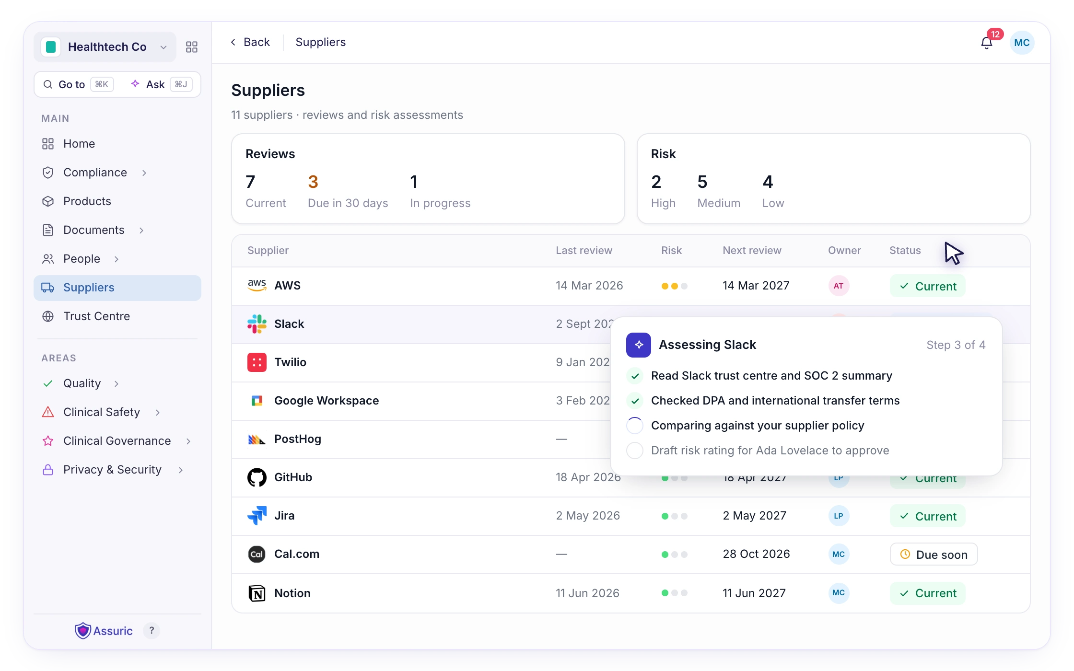Click the Assessing Slack sparkle icon
This screenshot has height=671, width=1074.
639,345
